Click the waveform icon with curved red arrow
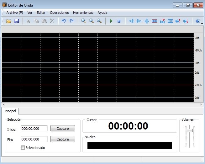 [162, 21]
